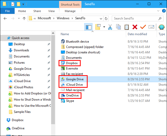Click the orange checkmark icon
The height and width of the screenshot is (136, 167).
click(x=143, y=27)
